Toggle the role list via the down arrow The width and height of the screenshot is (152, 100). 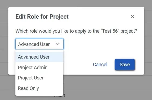click(x=58, y=44)
